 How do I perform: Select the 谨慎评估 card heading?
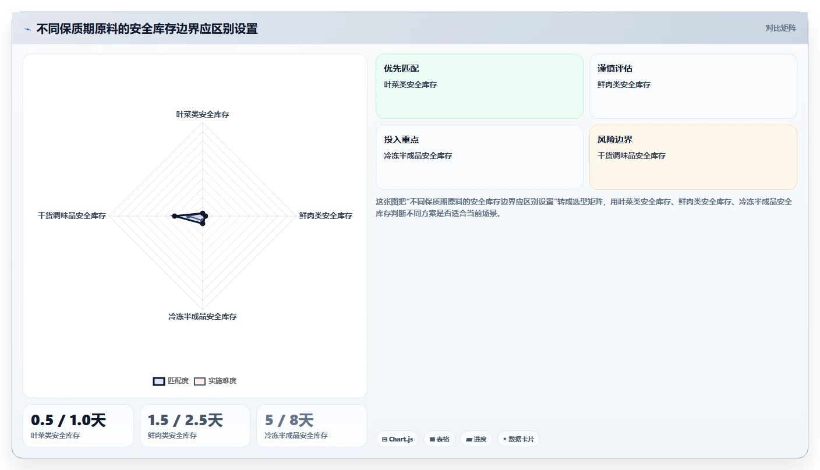click(615, 69)
